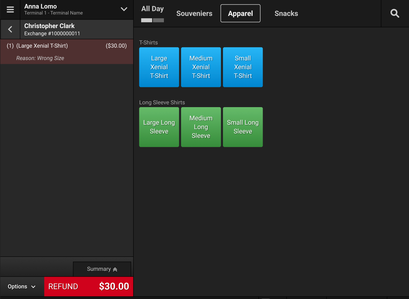Image resolution: width=409 pixels, height=299 pixels.
Task: Tap the Reason: Wrong Size note
Action: (x=40, y=58)
